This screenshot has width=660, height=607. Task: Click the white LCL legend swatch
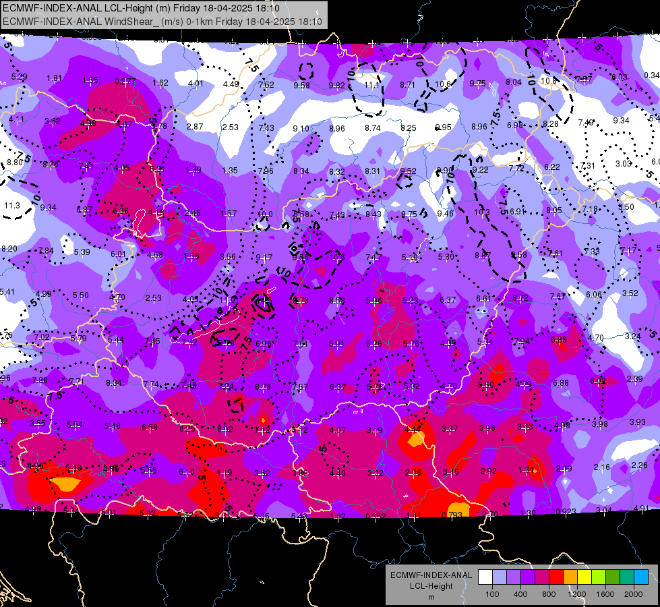(485, 577)
